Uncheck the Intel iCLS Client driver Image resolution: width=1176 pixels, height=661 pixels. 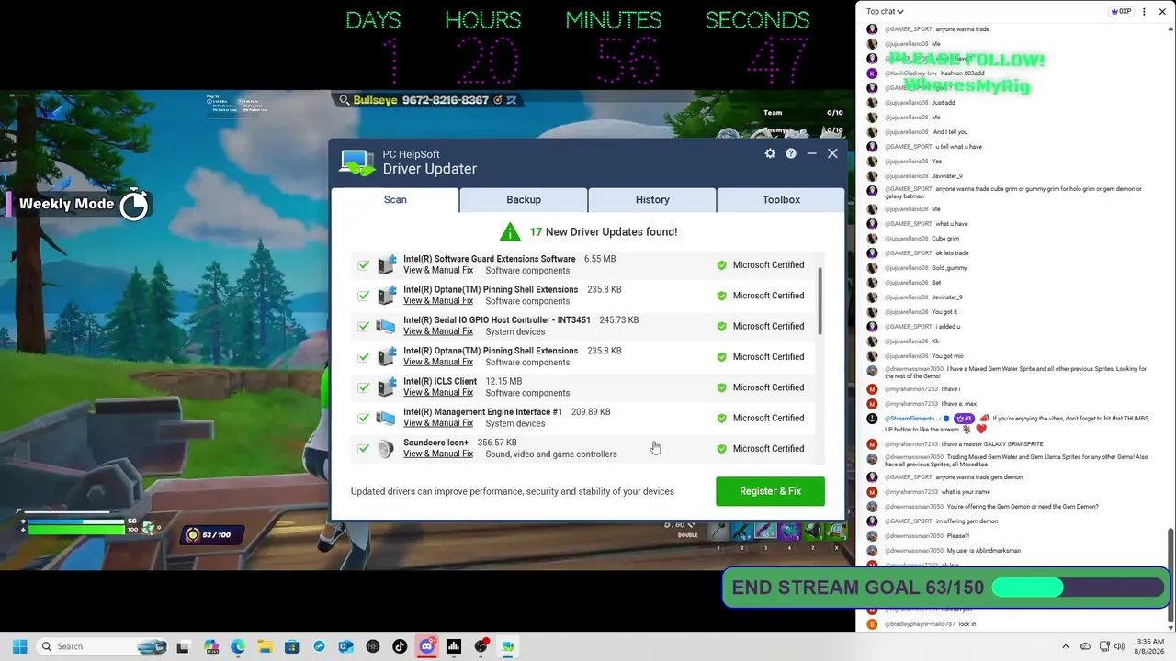click(364, 387)
